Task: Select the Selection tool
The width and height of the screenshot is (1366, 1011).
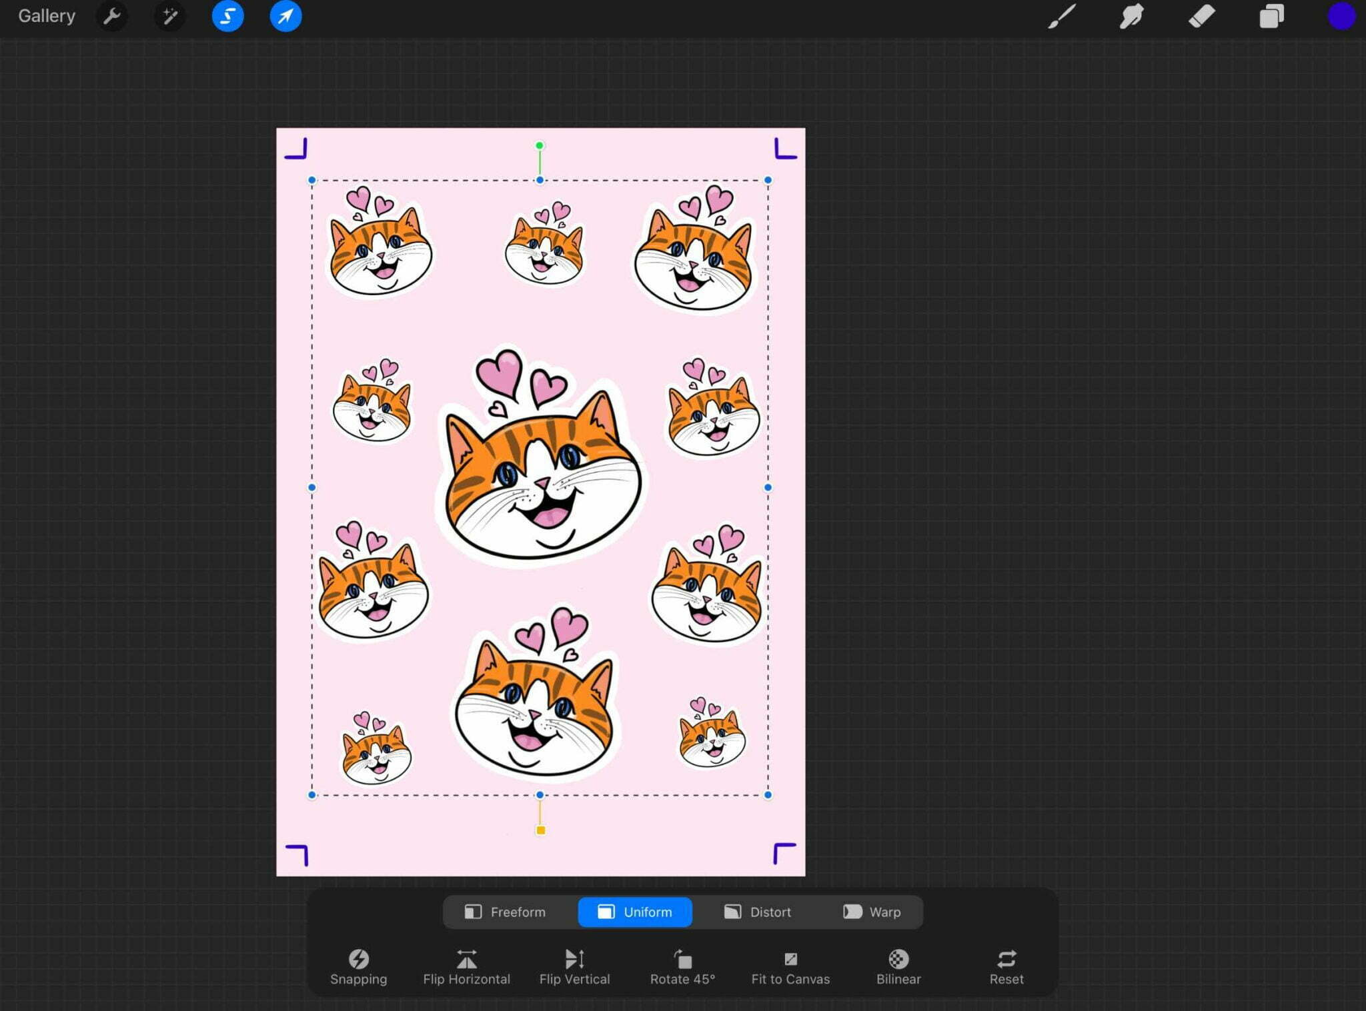Action: 227,16
